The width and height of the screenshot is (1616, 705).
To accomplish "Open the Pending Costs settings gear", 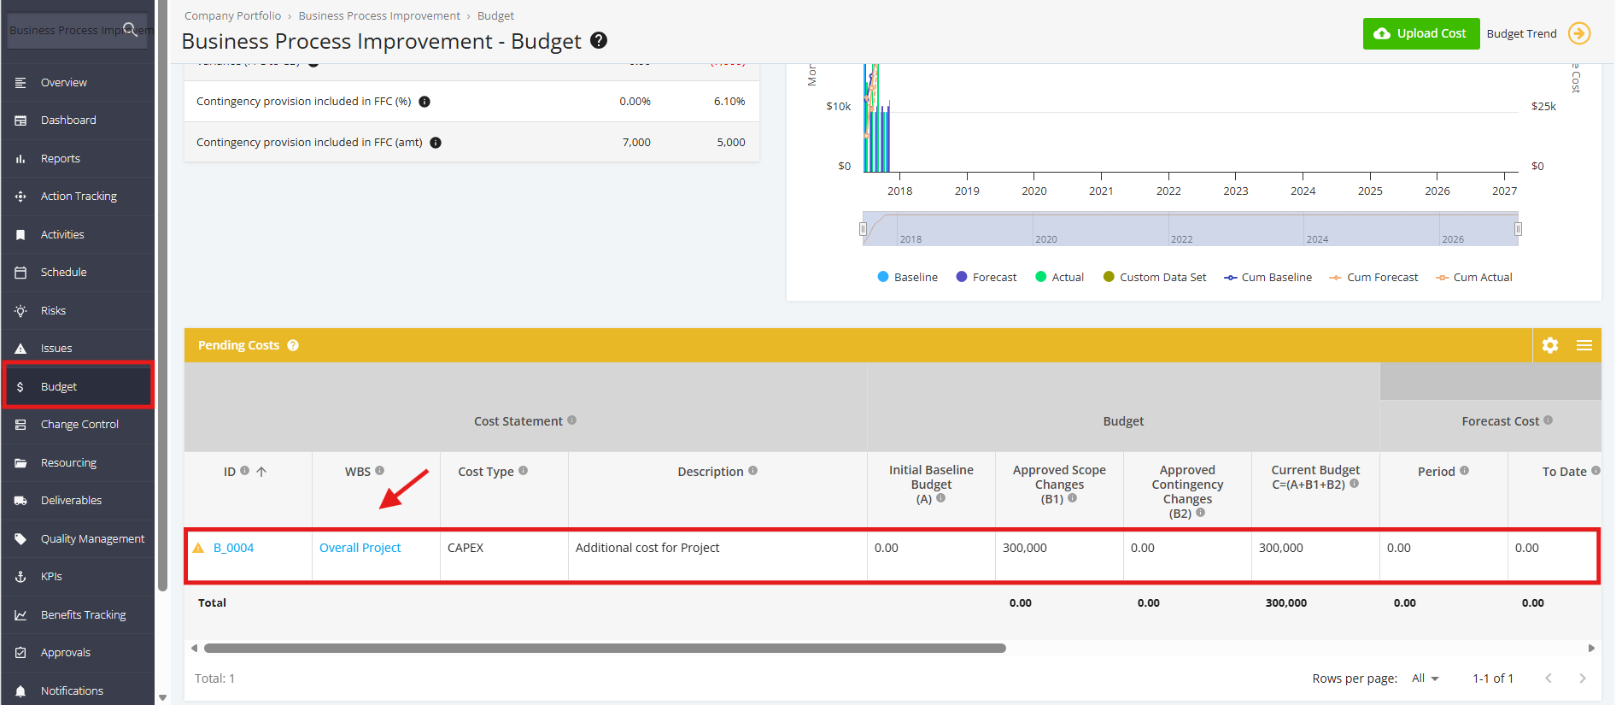I will [x=1550, y=345].
